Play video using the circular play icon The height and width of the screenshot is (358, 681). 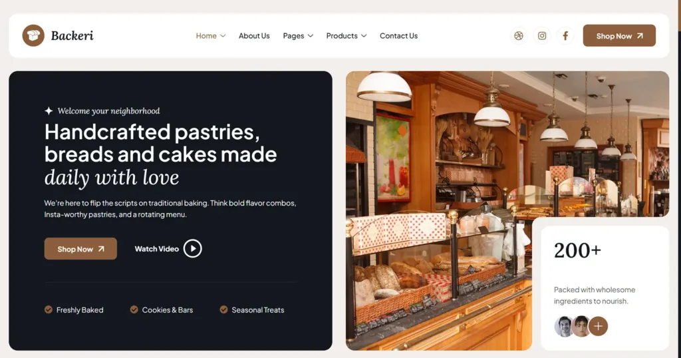click(x=192, y=248)
